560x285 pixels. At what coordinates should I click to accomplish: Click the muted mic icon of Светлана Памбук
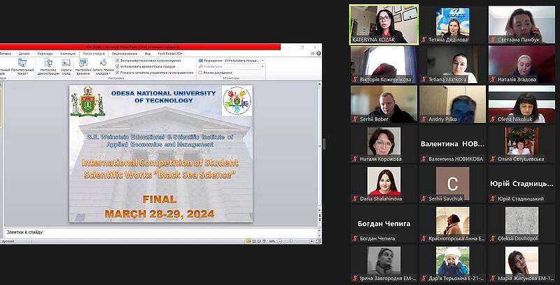click(x=493, y=40)
